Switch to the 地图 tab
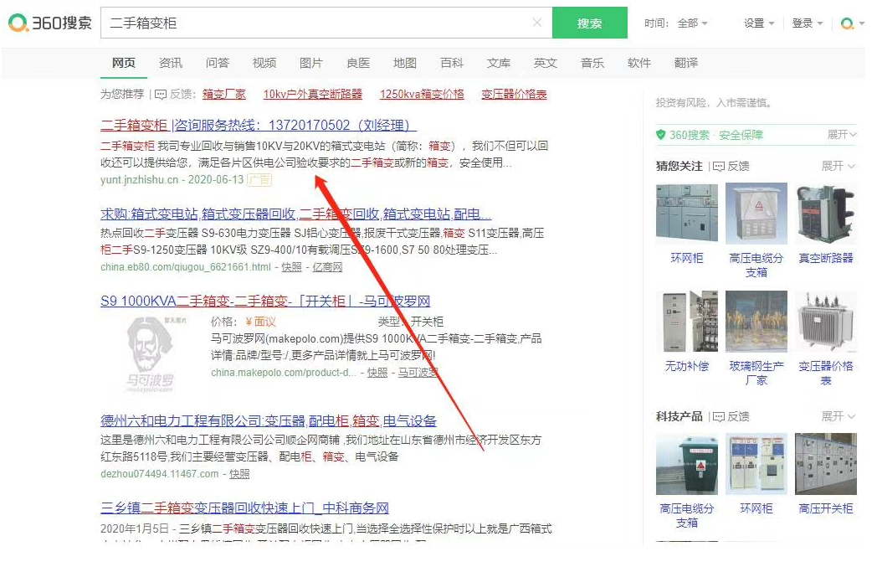Image resolution: width=882 pixels, height=567 pixels. click(x=405, y=63)
